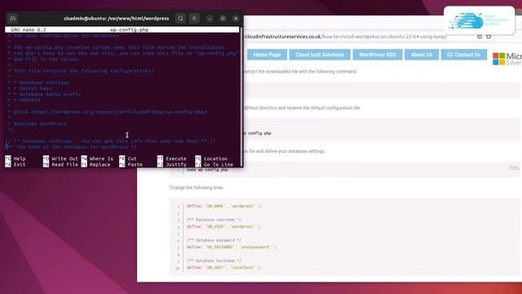
Task: Click the DB_NAME define line
Action: tap(223, 206)
